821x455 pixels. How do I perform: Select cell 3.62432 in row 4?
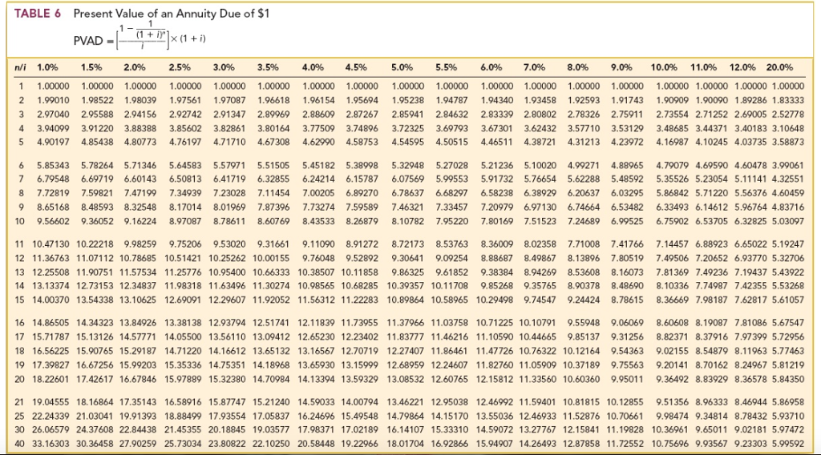(540, 128)
